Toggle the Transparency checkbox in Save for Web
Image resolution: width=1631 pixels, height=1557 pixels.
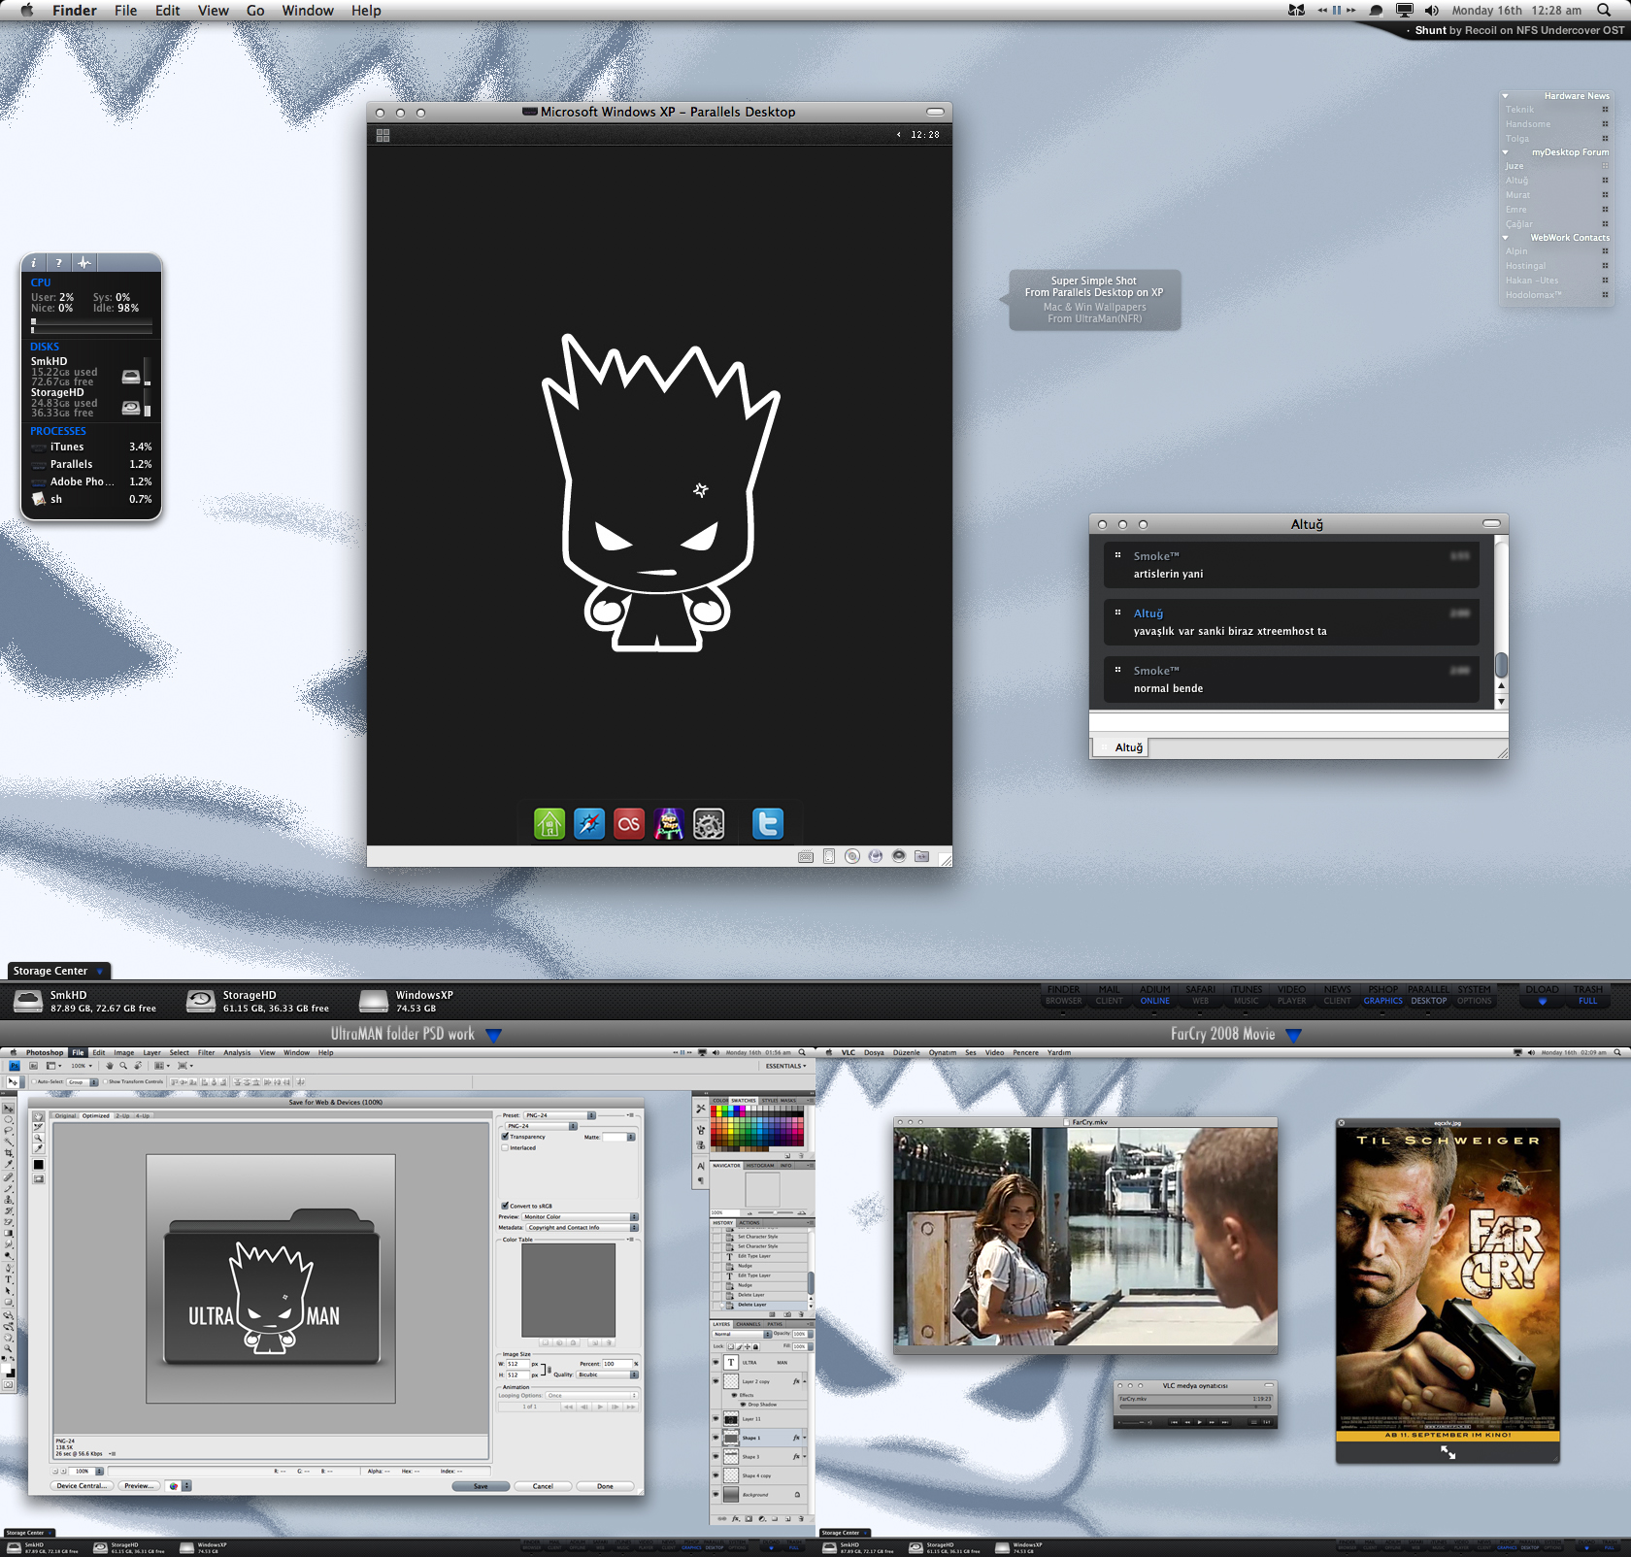click(505, 1137)
